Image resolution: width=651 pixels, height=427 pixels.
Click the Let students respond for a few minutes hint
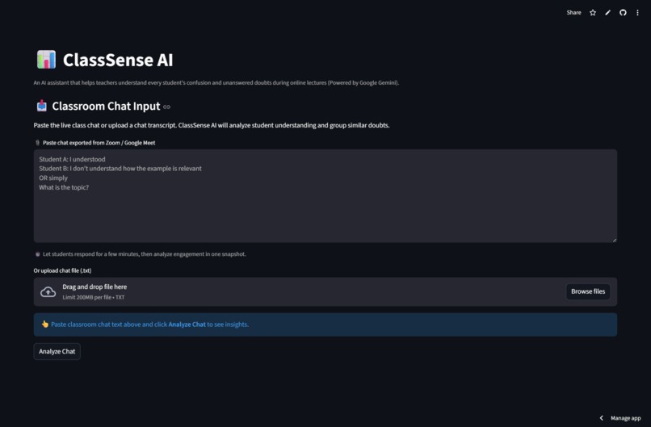[144, 254]
